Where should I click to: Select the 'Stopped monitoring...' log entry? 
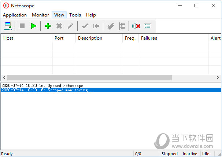pyautogui.click(x=111, y=90)
